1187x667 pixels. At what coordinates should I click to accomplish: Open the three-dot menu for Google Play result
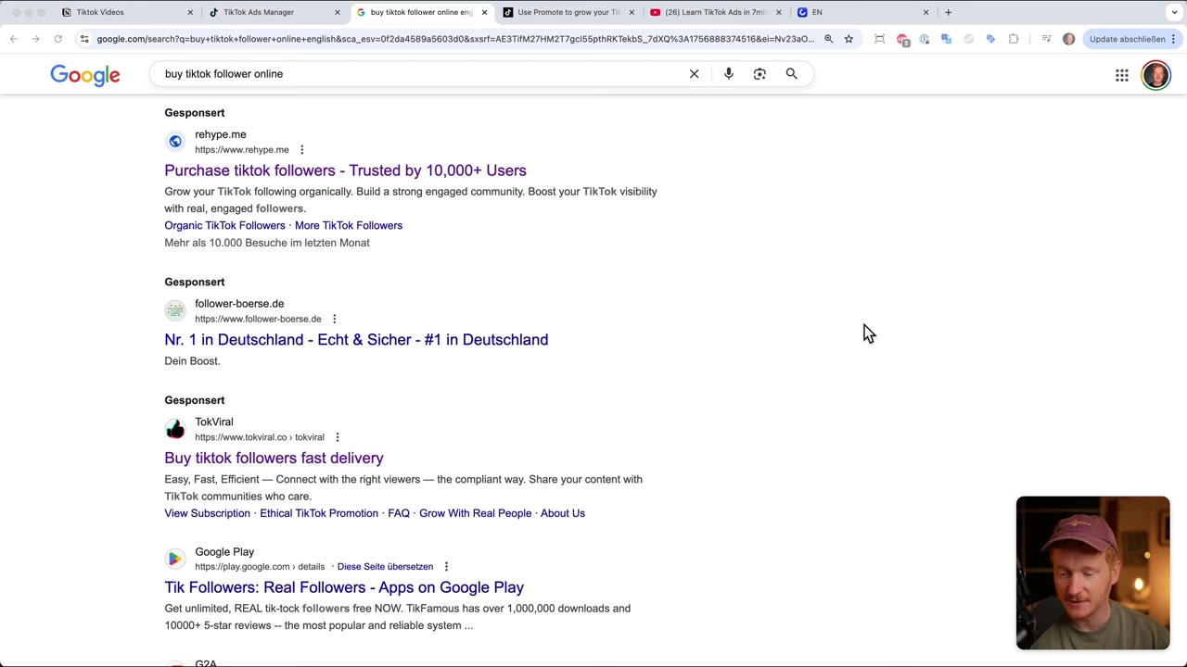[446, 567]
